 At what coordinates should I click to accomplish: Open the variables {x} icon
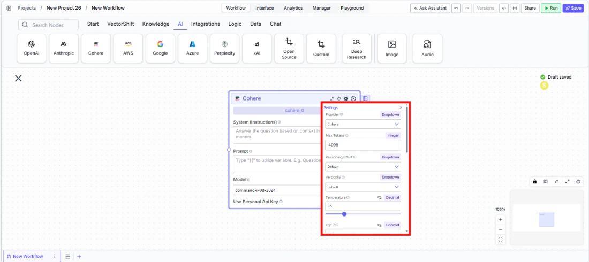(515, 8)
